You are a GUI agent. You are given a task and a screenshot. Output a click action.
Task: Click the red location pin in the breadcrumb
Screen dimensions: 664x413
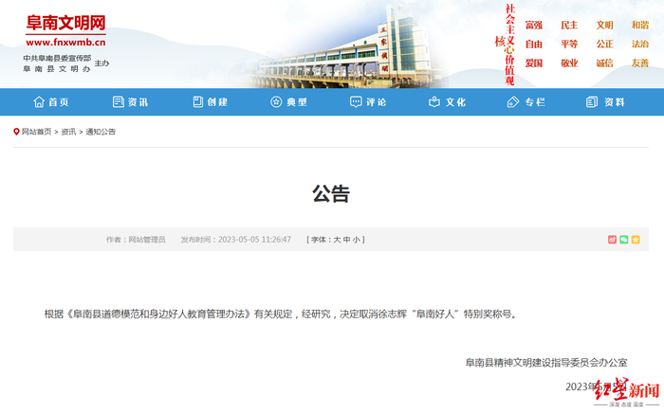(16, 132)
